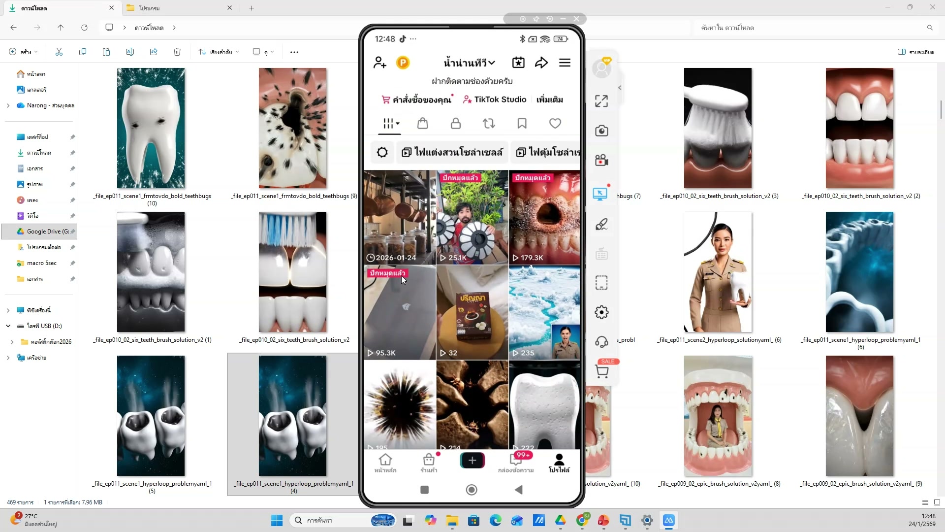Launch Microsoft Edge from the taskbar
The height and width of the screenshot is (532, 945).
tap(496, 520)
